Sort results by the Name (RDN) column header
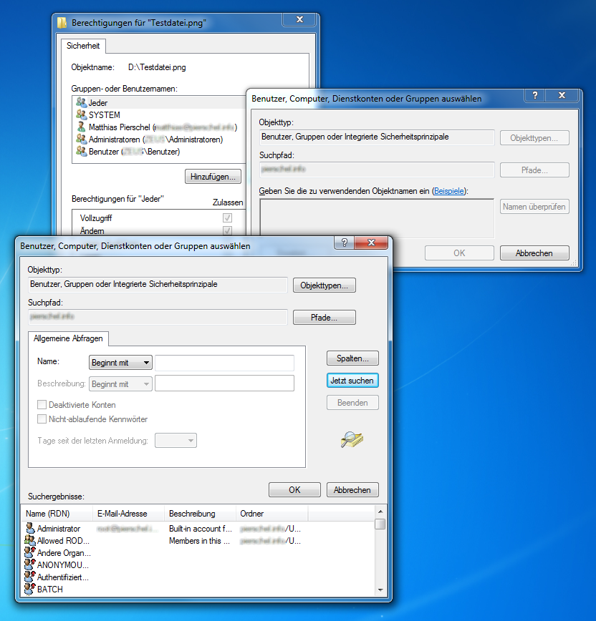The width and height of the screenshot is (596, 621). pyautogui.click(x=57, y=513)
